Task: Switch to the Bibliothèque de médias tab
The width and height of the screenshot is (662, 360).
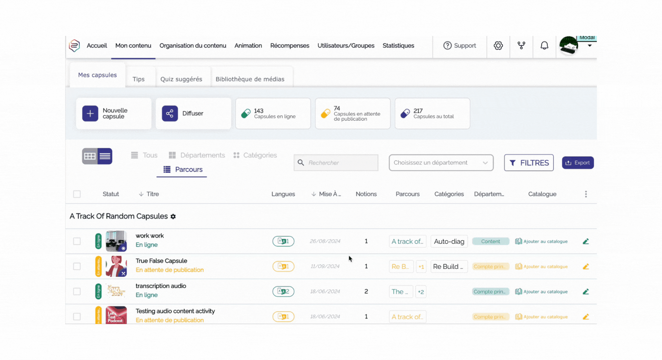Action: click(250, 79)
